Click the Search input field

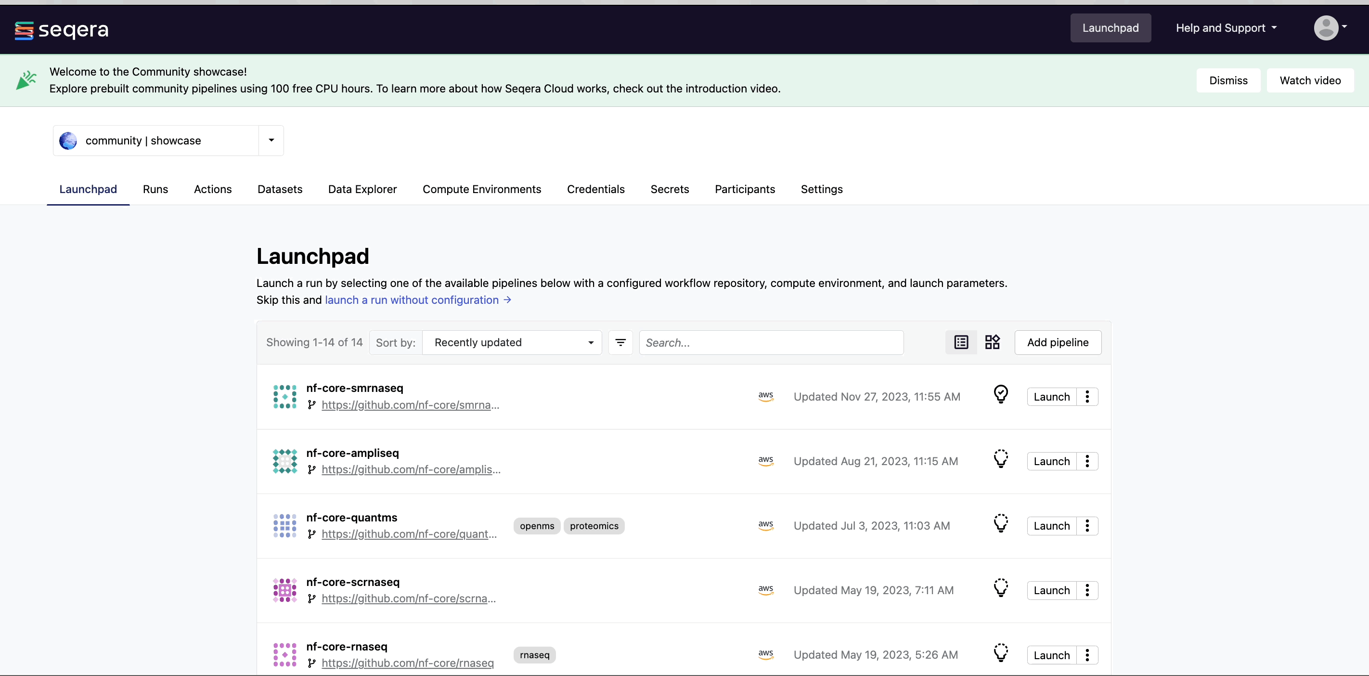(772, 342)
